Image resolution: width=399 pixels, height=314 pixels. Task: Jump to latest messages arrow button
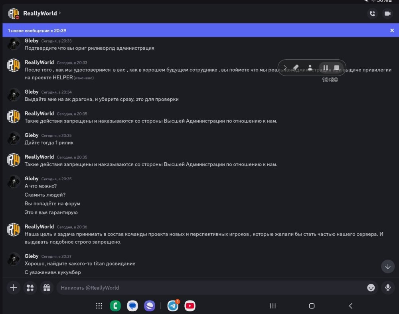[387, 267]
